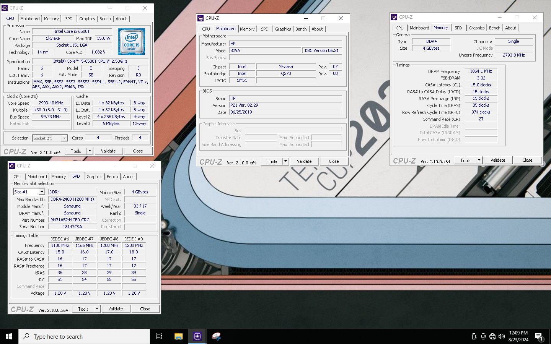551x344 pixels.
Task: Click CPU-Z app icon in Mainboard window title bar
Action: [x=201, y=18]
